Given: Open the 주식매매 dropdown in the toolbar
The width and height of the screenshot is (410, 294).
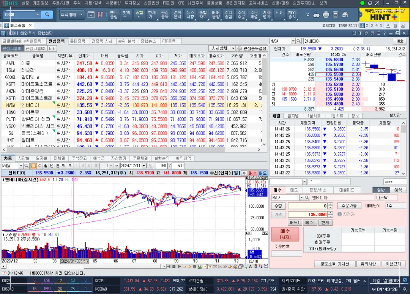Looking at the screenshot, I should [81, 15].
